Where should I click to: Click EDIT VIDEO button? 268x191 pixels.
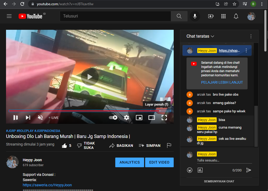[x=159, y=162]
